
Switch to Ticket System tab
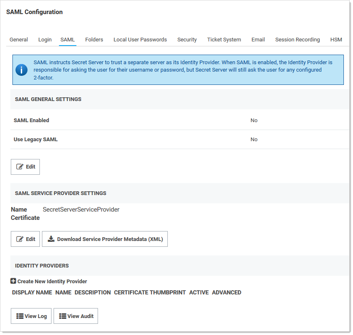coord(224,40)
